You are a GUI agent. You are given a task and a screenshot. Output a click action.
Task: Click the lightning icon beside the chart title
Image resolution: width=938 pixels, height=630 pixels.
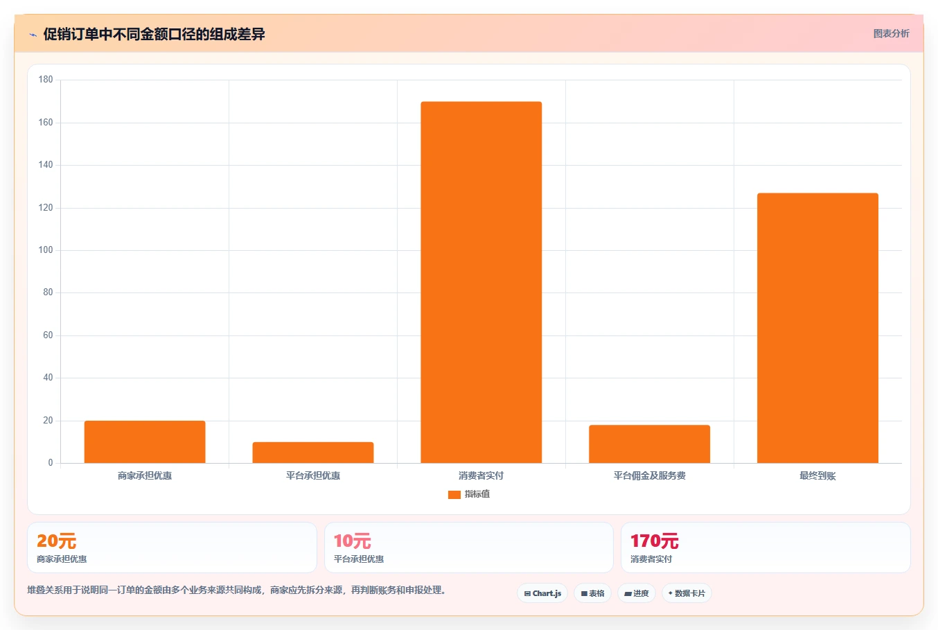point(33,35)
